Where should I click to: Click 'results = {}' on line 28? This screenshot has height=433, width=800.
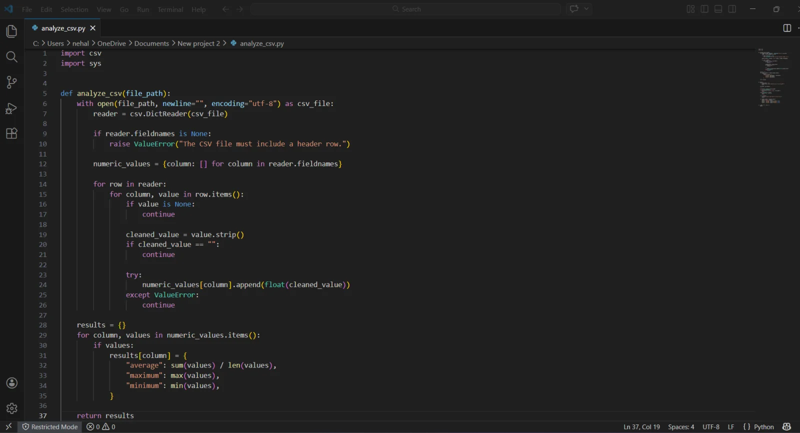click(x=101, y=325)
